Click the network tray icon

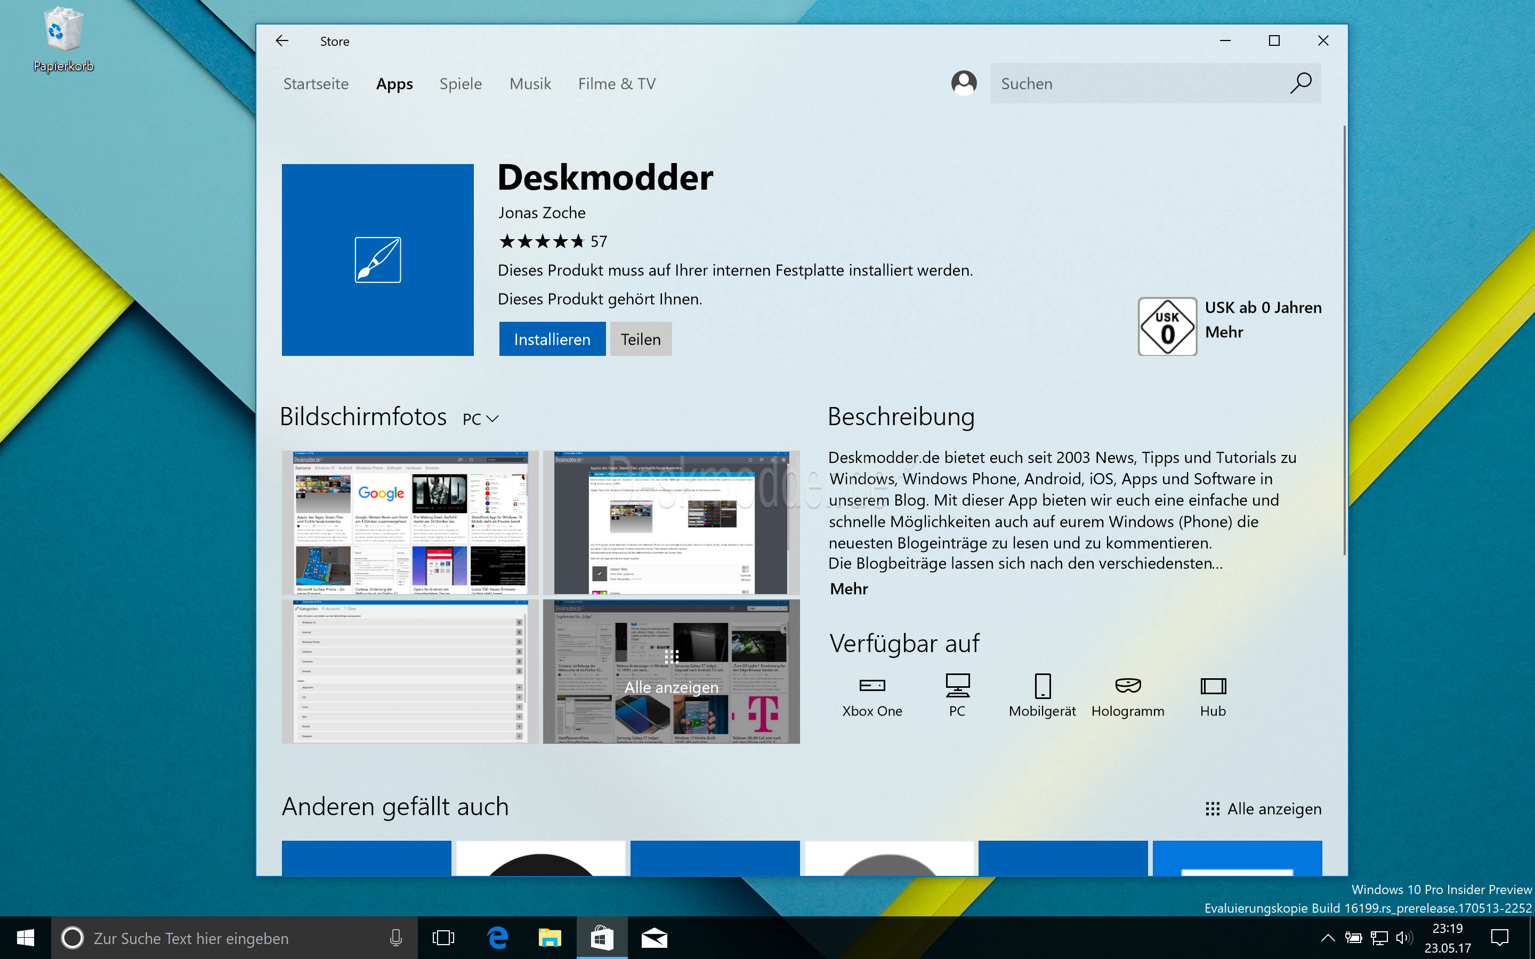tap(1379, 938)
